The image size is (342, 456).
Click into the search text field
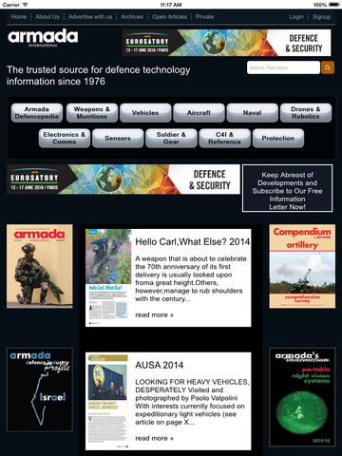(283, 67)
